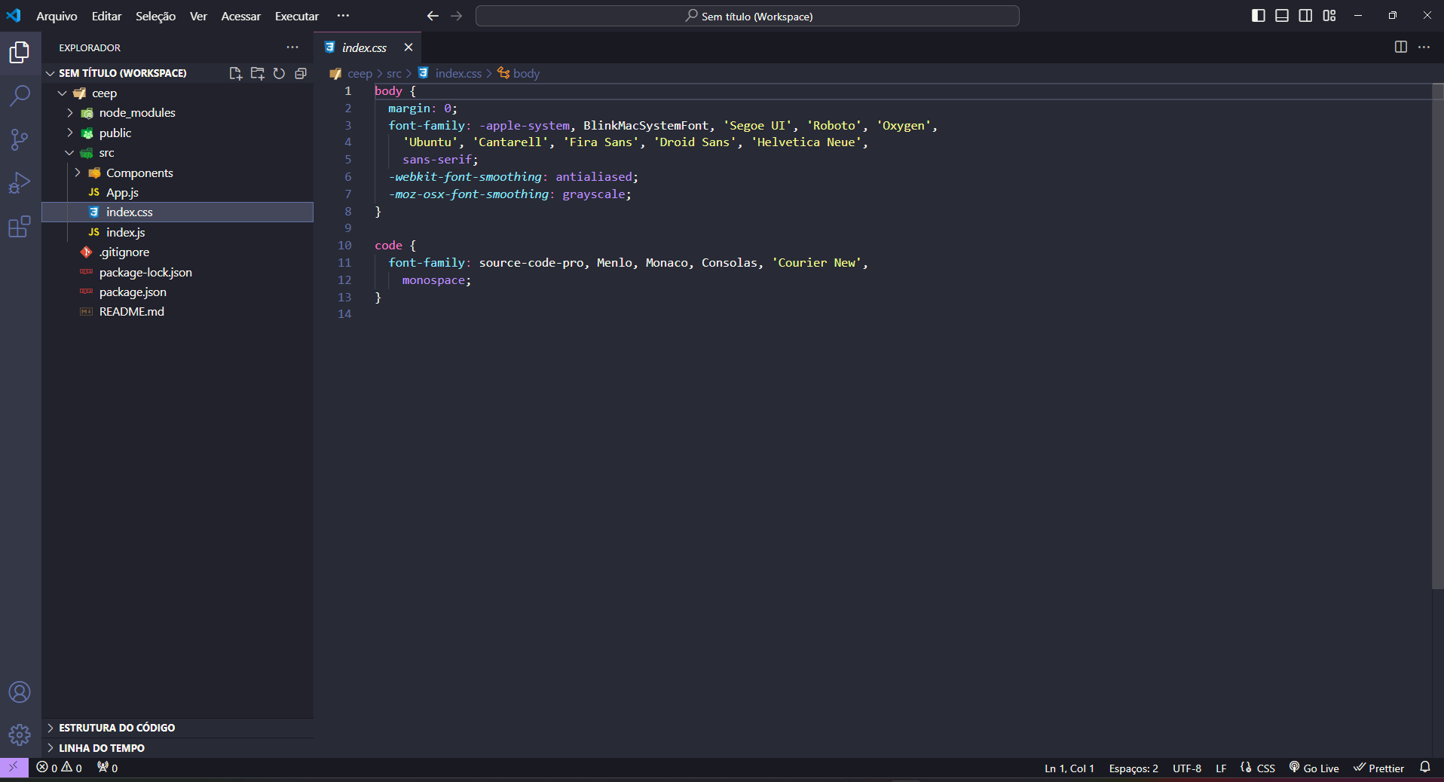Image resolution: width=1444 pixels, height=782 pixels.
Task: Go back with the navigation arrow
Action: click(x=433, y=16)
